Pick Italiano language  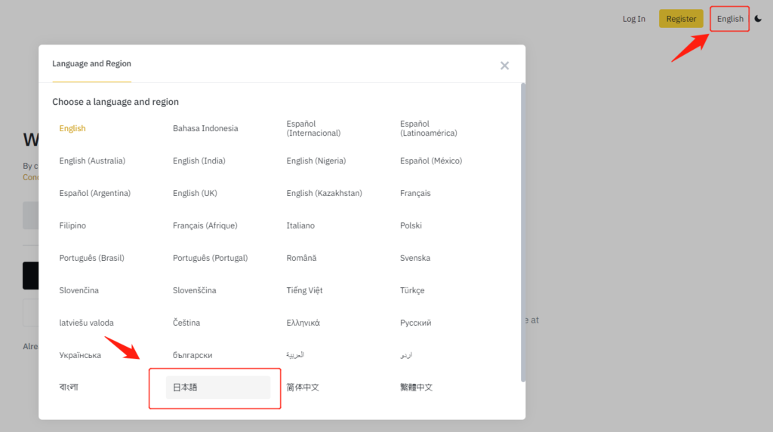tap(300, 225)
